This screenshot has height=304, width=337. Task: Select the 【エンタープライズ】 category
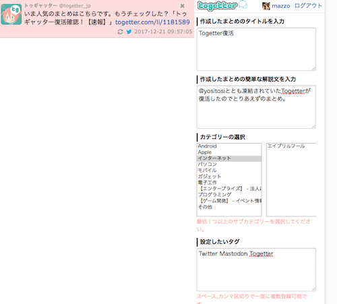[x=229, y=189]
